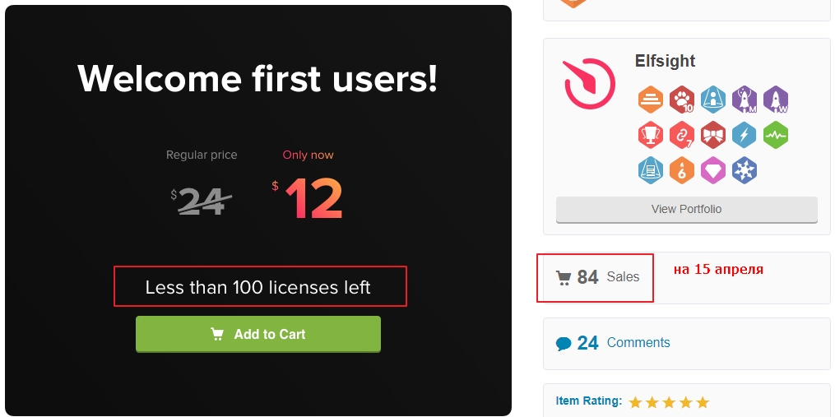Open the 24 Comments link
Image resolution: width=835 pixels, height=417 pixels.
(x=624, y=343)
